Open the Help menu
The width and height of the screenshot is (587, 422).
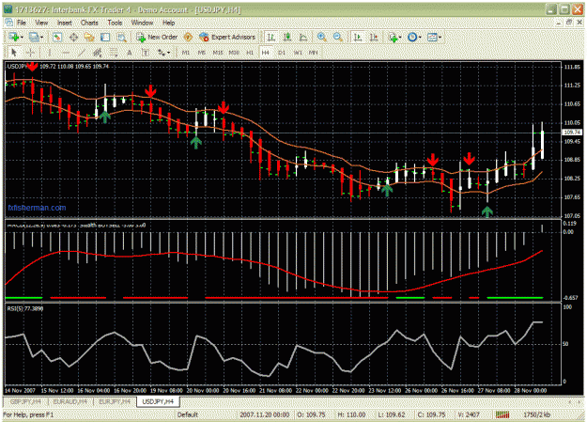click(168, 23)
